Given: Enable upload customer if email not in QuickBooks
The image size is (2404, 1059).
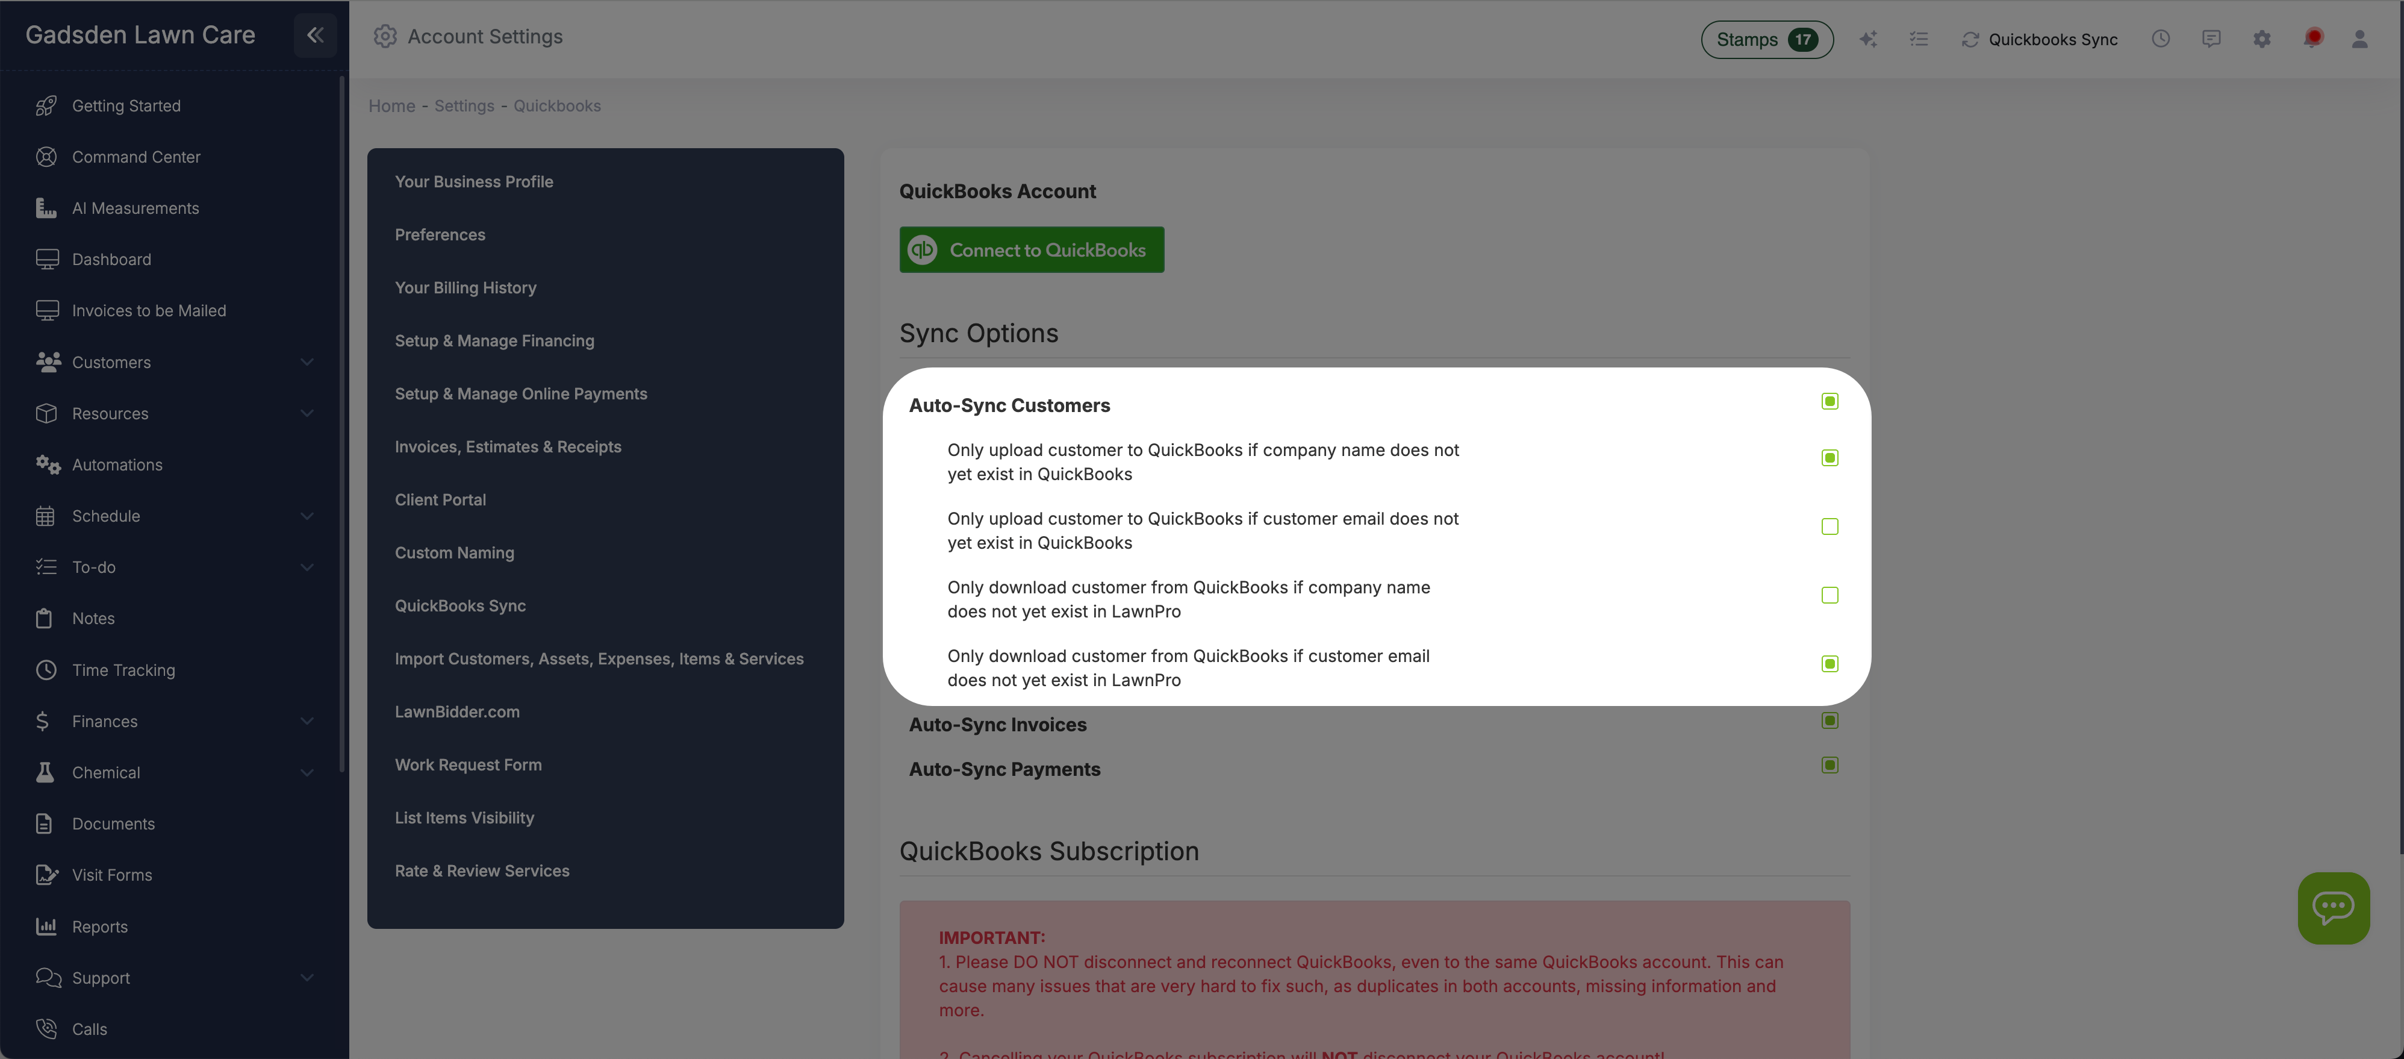Looking at the screenshot, I should (x=1829, y=526).
